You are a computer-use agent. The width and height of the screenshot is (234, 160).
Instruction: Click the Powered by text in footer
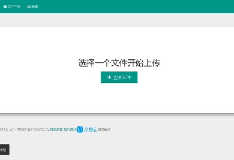(x=40, y=129)
